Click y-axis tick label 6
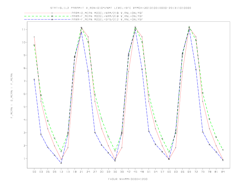This screenshot has height=187, width=243. [x=24, y=94]
